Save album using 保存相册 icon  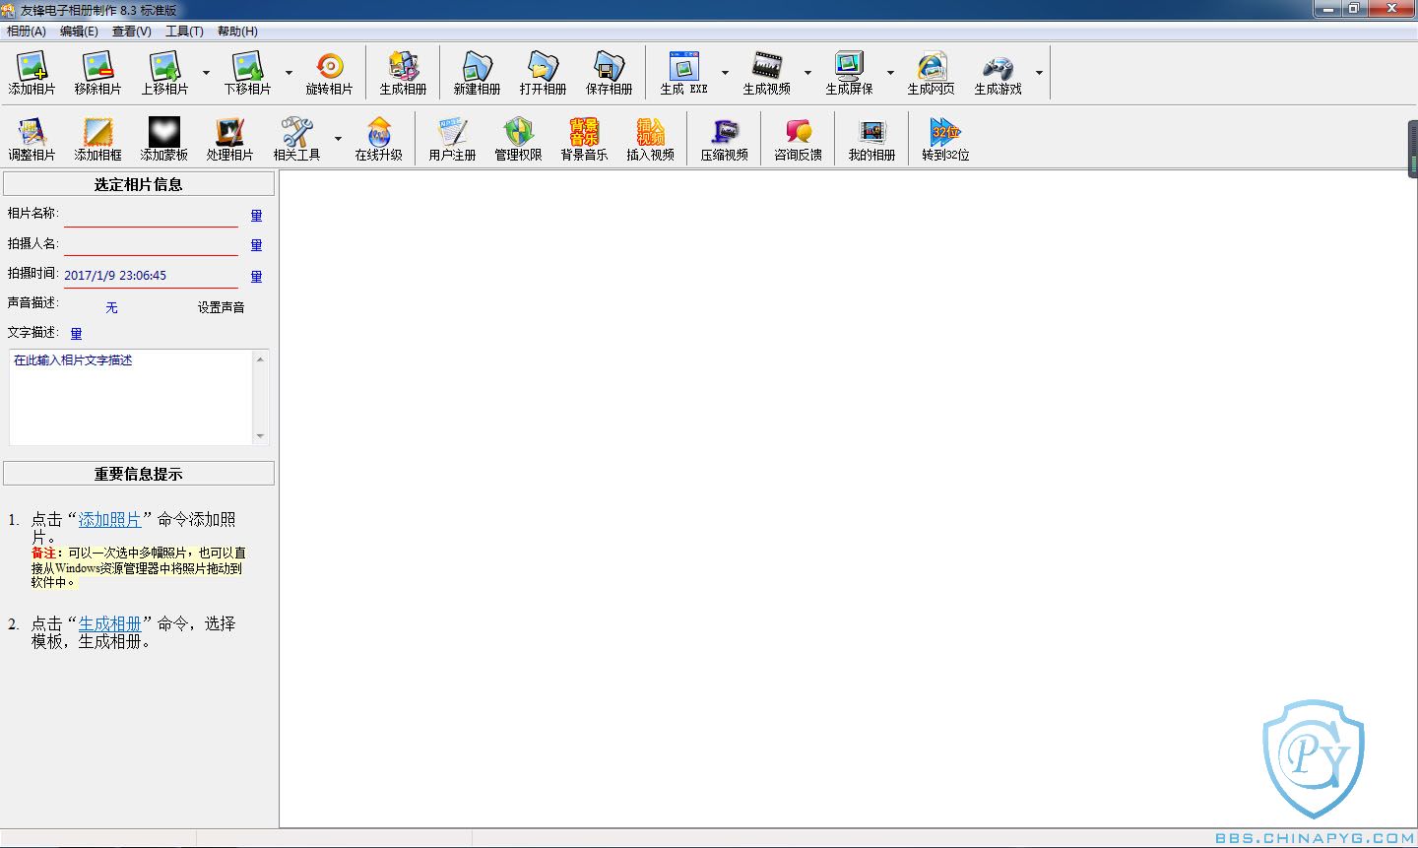[609, 73]
